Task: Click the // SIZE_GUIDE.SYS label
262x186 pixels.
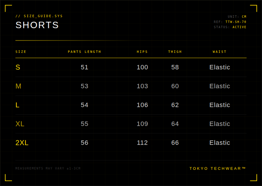Action: click(x=39, y=16)
